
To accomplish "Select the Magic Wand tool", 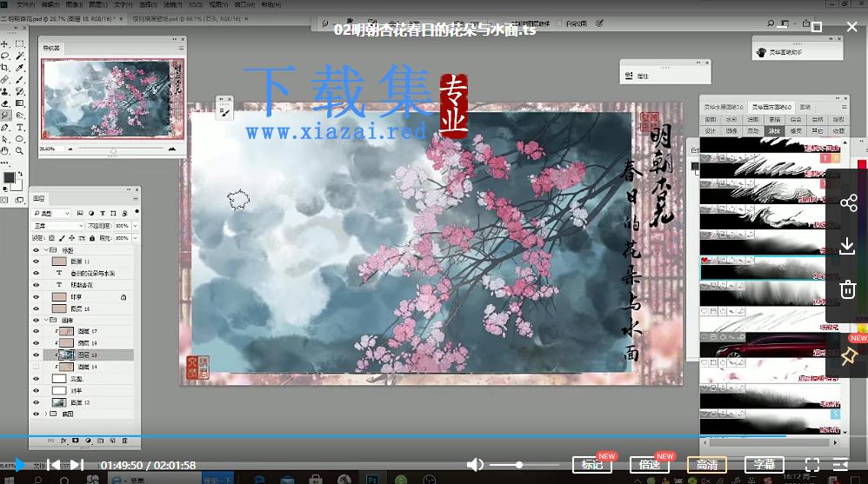I will click(20, 56).
